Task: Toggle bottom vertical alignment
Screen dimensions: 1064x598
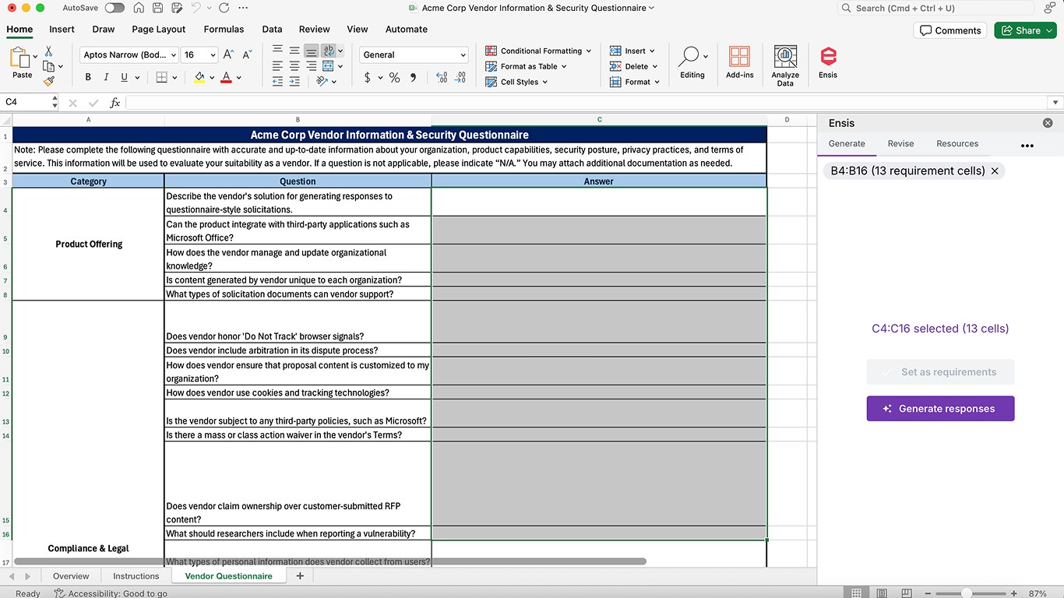Action: (311, 51)
